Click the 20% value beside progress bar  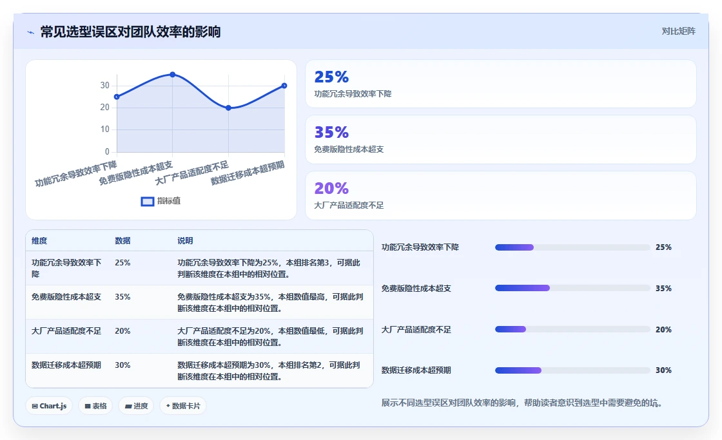tap(663, 330)
